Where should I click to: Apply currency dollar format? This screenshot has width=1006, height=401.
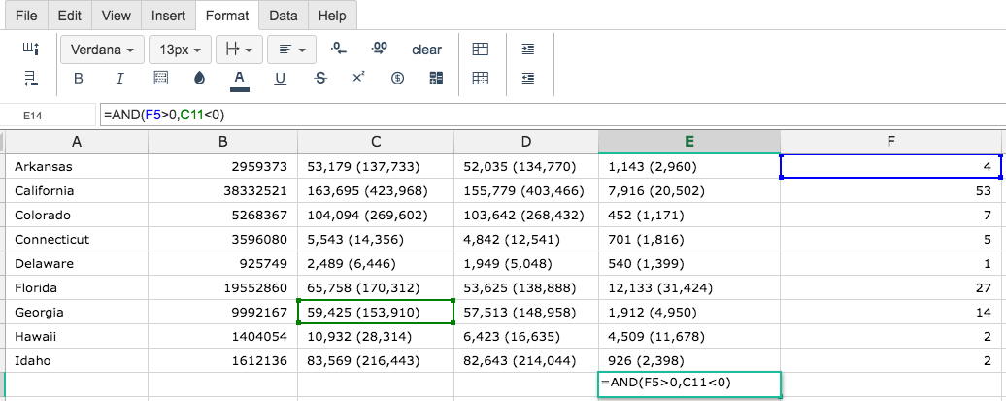(398, 79)
